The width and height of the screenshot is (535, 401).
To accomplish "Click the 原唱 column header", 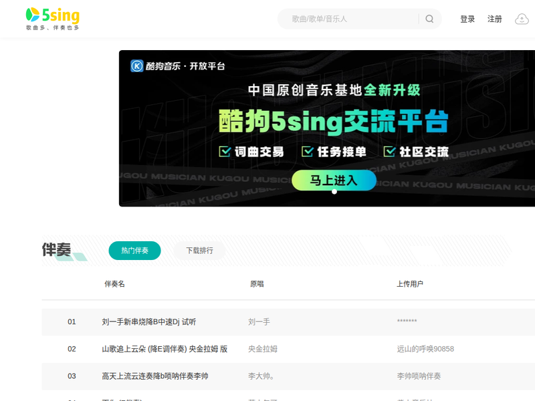I will pos(257,284).
